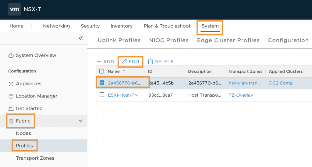Uncheck the 2a456770-b6... profile checkbox

[102, 82]
